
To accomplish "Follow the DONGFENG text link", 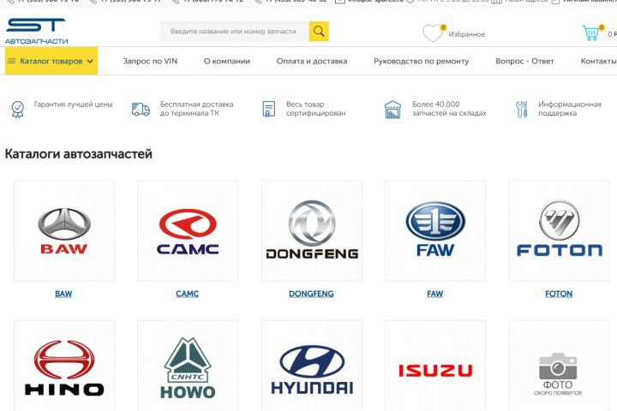I will tap(311, 294).
